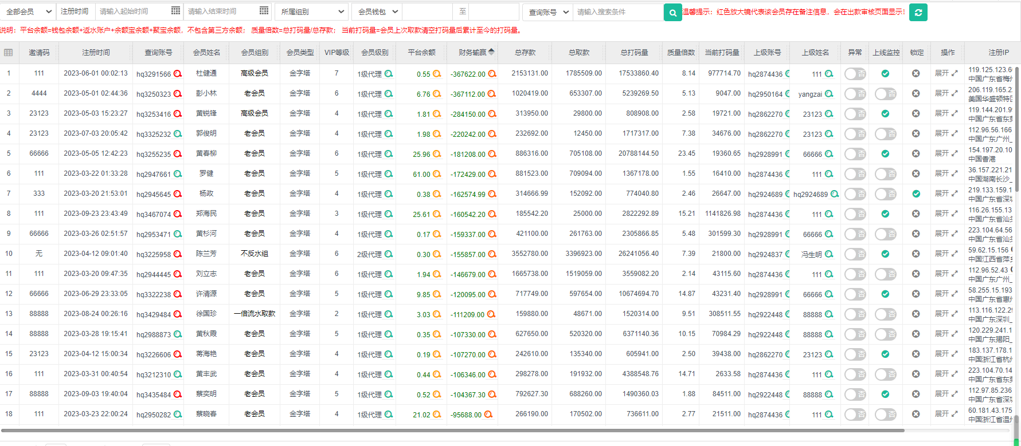
Task: Click the green refresh button
Action: 918,12
